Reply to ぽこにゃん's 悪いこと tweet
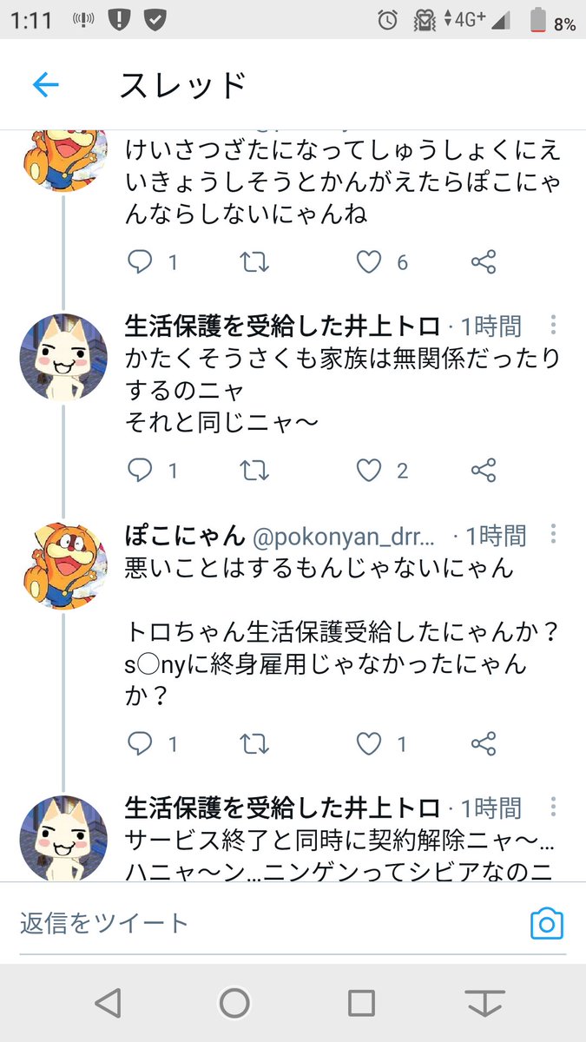This screenshot has height=1042, width=586. [140, 743]
